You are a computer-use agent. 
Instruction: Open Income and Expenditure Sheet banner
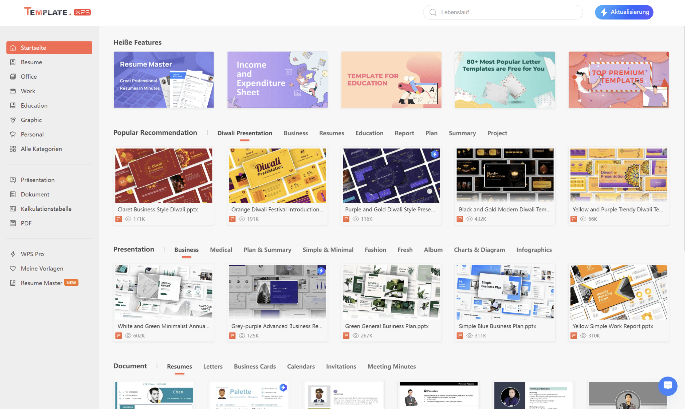(x=277, y=80)
